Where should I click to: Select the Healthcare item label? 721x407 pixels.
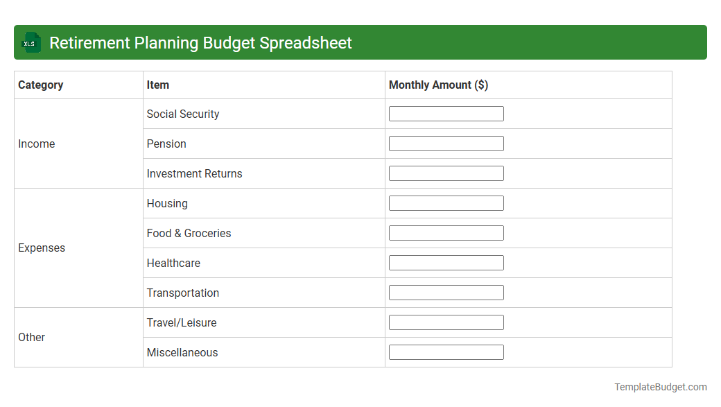coord(173,262)
